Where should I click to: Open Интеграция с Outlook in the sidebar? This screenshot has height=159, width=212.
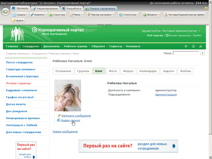tap(21, 125)
